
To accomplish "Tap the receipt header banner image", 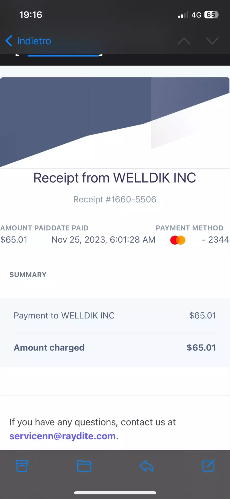I will [115, 122].
